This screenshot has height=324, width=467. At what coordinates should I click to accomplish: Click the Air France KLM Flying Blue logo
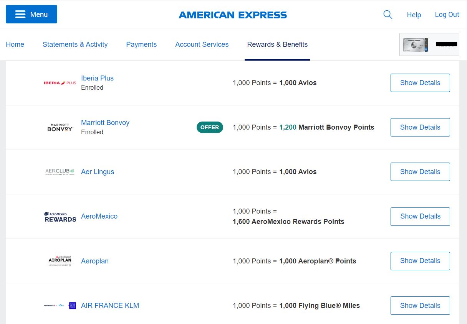coord(60,306)
